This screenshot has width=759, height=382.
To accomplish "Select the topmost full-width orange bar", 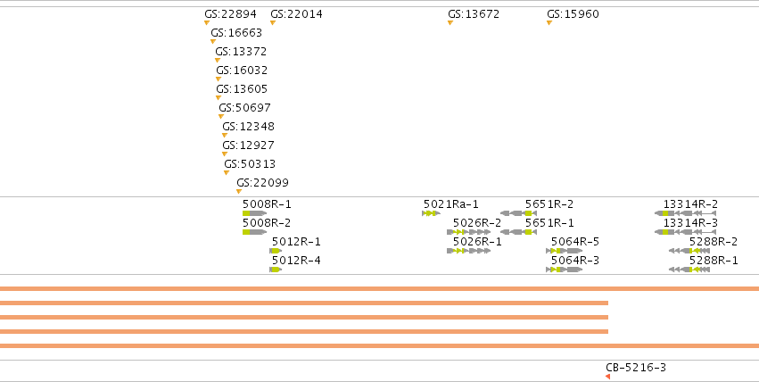I will (380, 289).
